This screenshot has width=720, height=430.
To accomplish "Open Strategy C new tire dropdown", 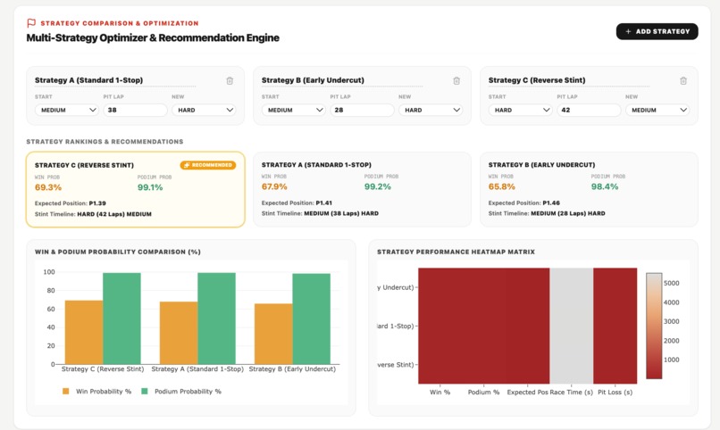I will pyautogui.click(x=657, y=110).
